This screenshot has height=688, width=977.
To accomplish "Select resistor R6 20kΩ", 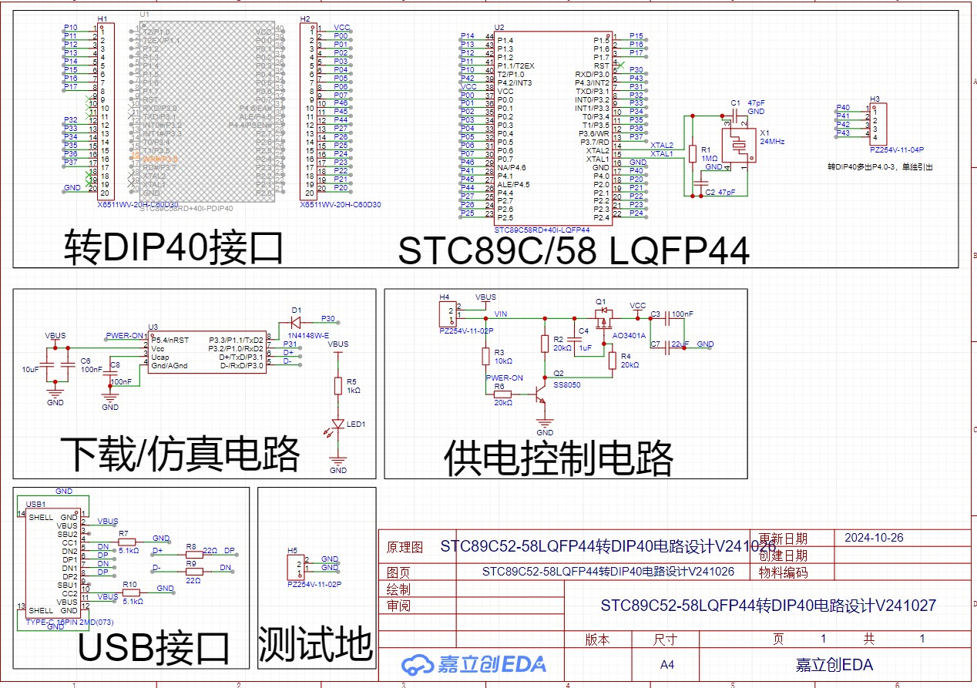I will pos(503,394).
